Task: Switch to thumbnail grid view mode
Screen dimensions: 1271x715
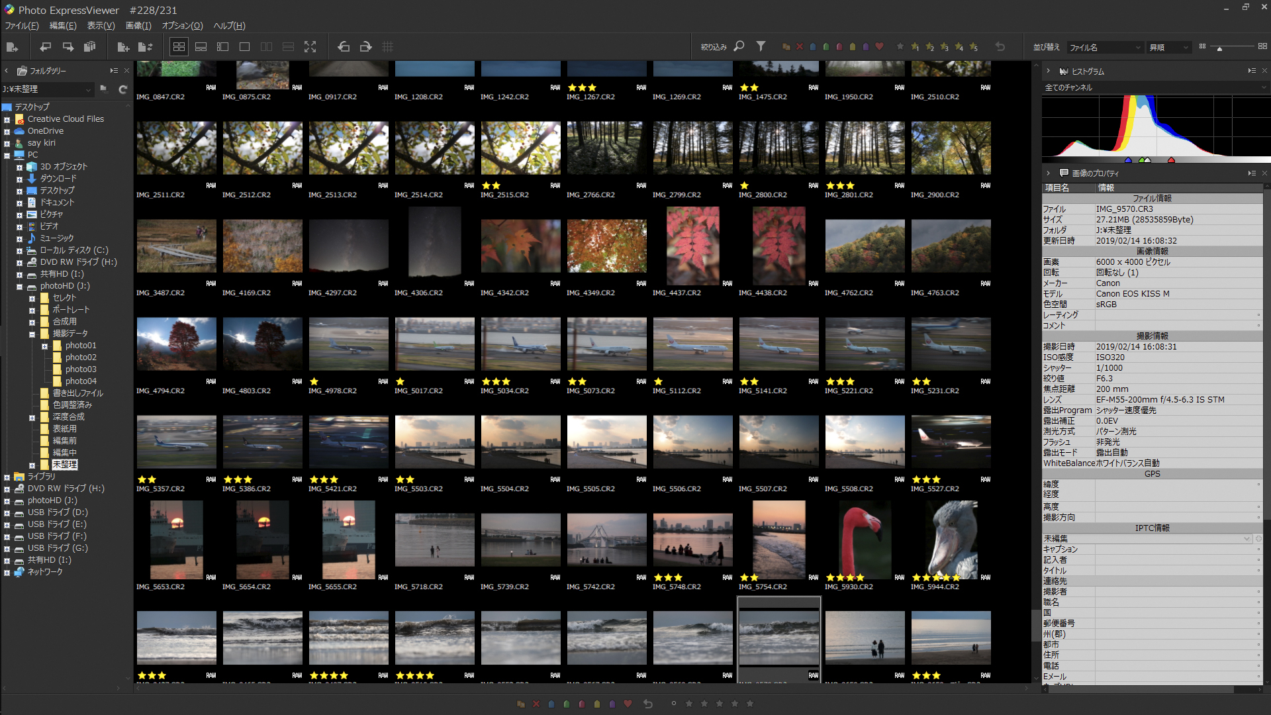Action: 179,47
